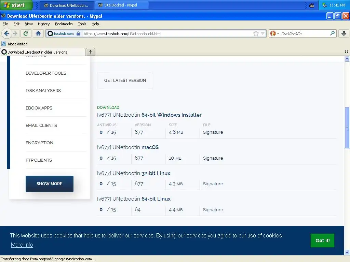This screenshot has width=350, height=262.
Task: Download the UNetbootin macOS version
Action: click(x=128, y=147)
